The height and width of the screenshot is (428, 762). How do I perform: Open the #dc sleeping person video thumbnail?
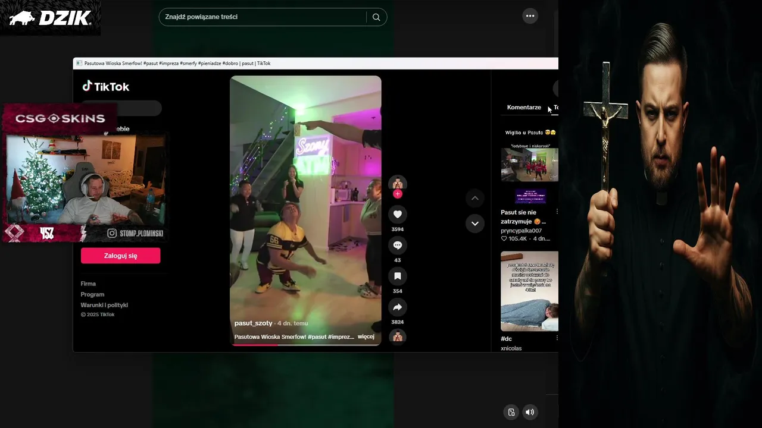(x=529, y=291)
